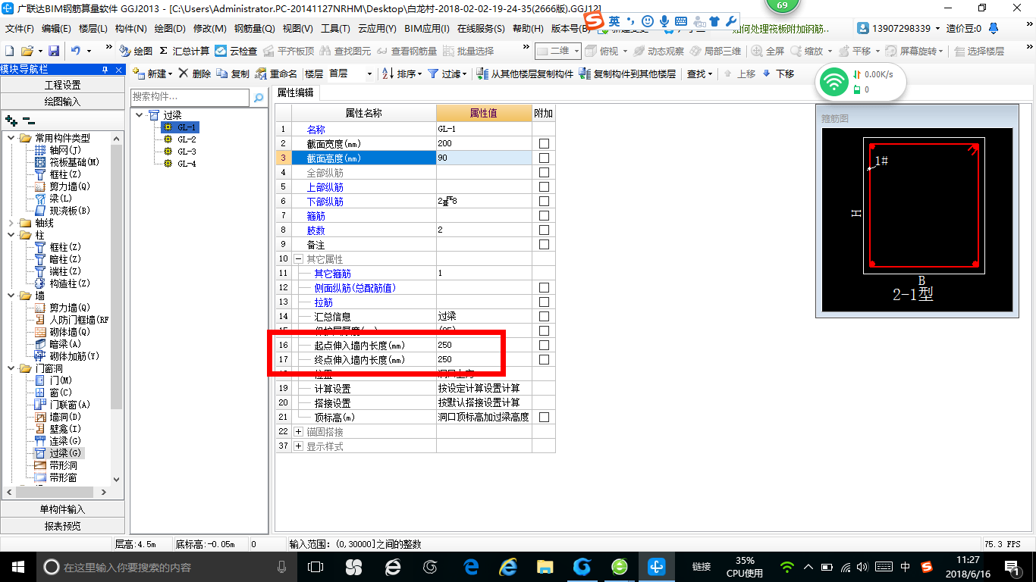Select 现浇板(B) in the navigation tree

click(62, 211)
